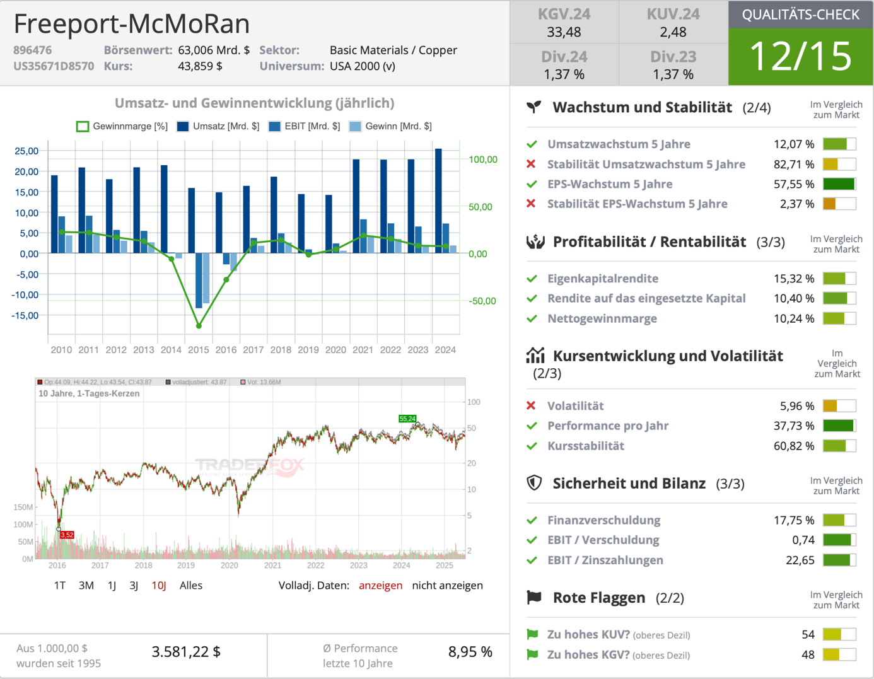Select the Alles chart timeframe
874x679 pixels.
(191, 585)
